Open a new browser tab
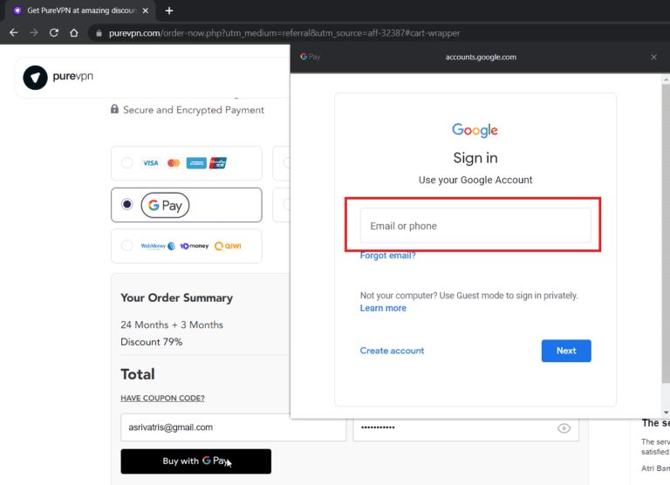670x485 pixels. click(169, 10)
